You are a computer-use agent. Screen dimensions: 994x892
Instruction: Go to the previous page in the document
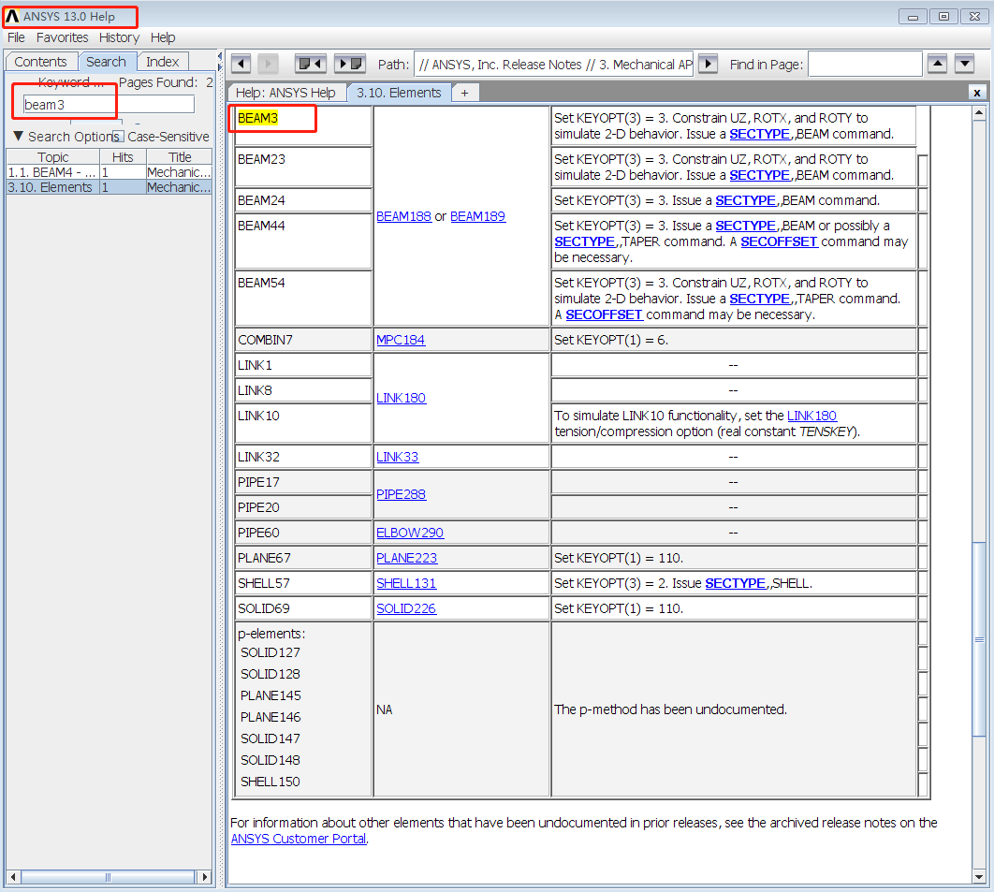312,64
